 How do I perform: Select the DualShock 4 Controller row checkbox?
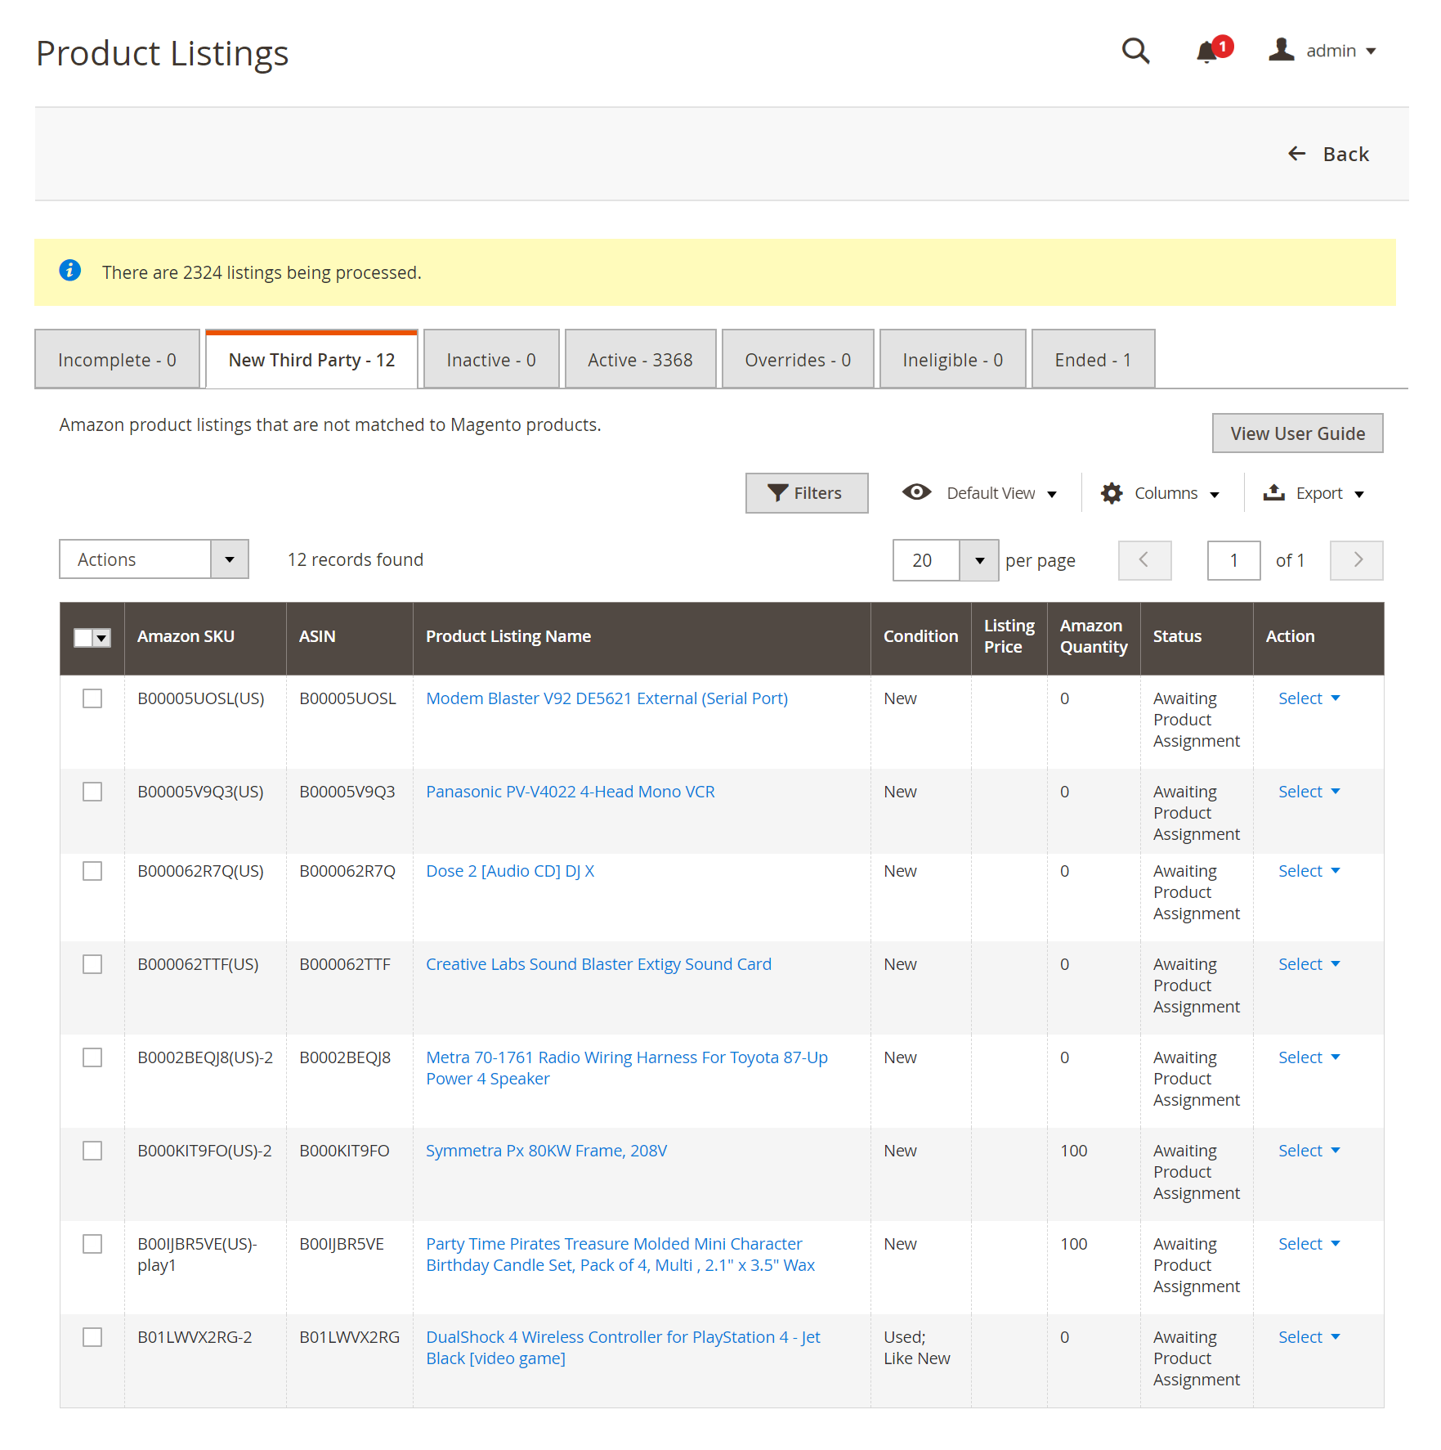[92, 1337]
